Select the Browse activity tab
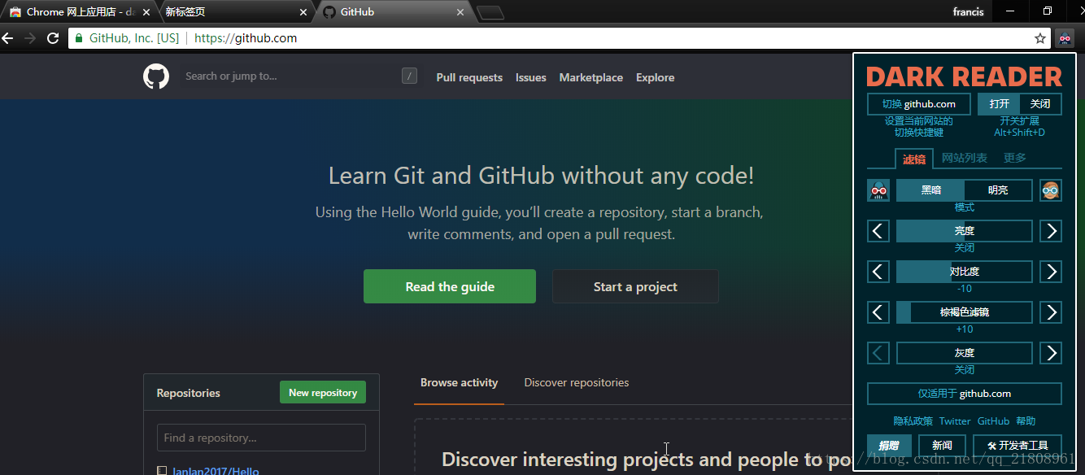Screen dimensions: 1085x475 pyautogui.click(x=460, y=382)
